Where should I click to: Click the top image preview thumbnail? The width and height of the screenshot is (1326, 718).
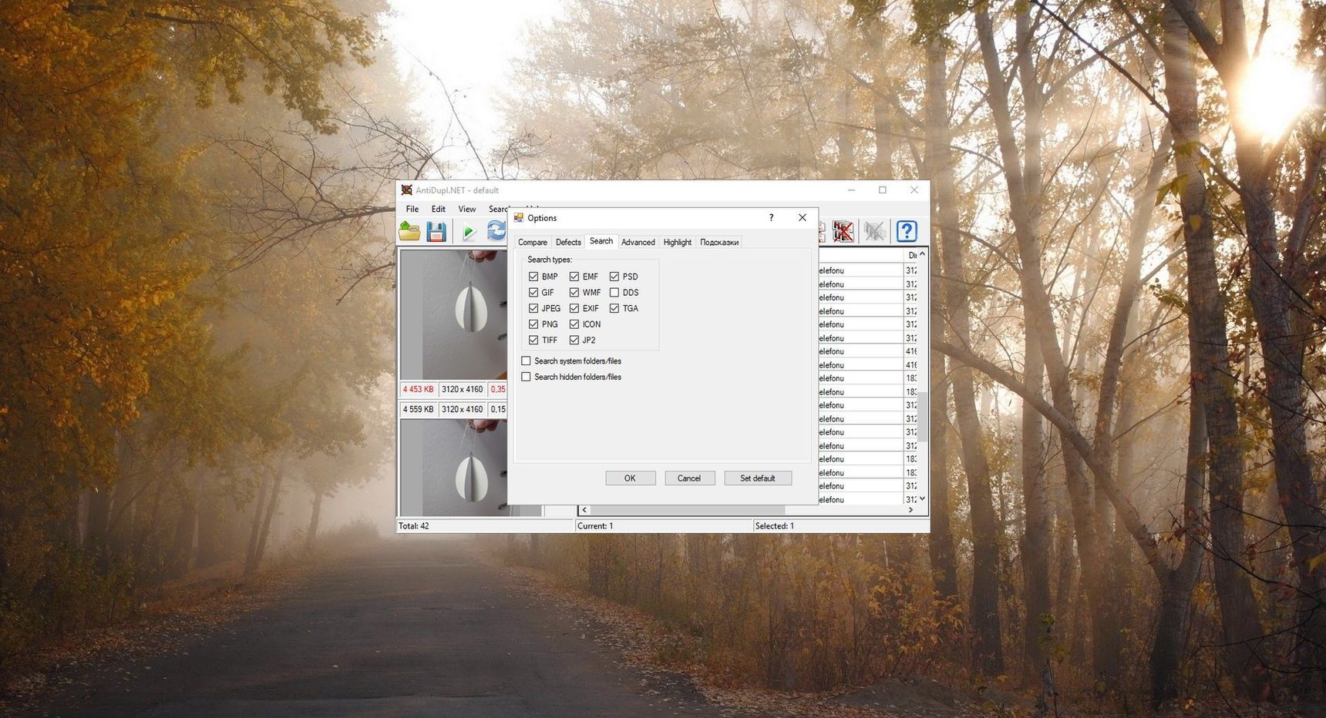coord(453,314)
